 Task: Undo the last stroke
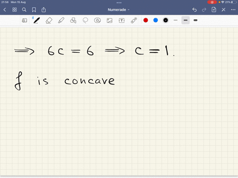coord(194,10)
